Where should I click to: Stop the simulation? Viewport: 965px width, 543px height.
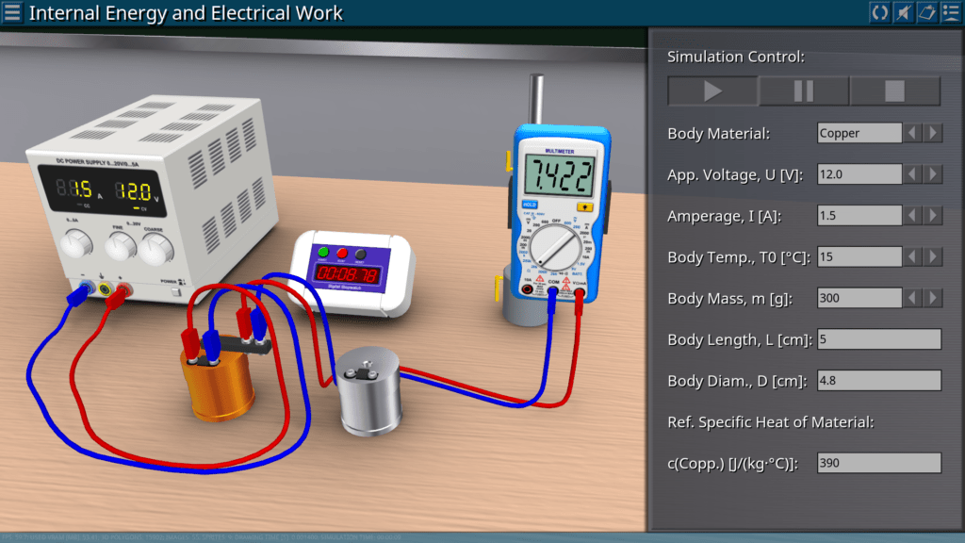[x=894, y=91]
